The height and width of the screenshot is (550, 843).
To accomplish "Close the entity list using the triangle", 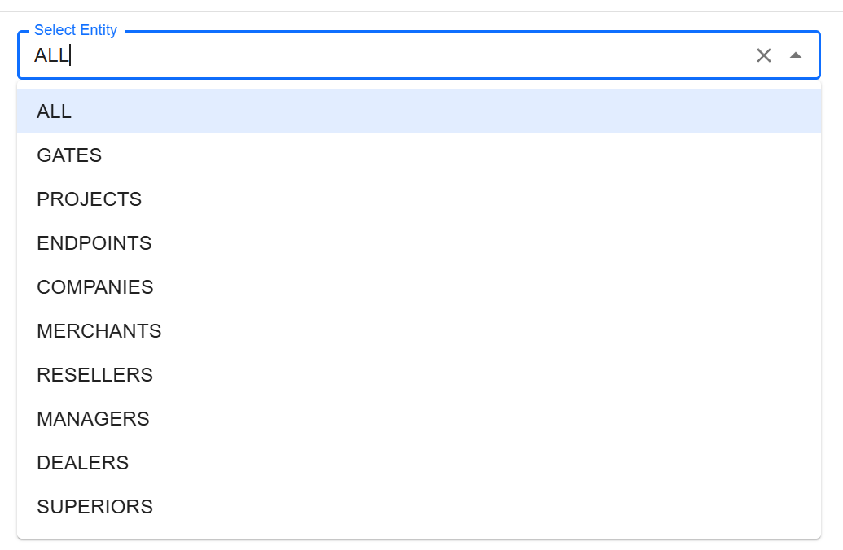I will 796,55.
